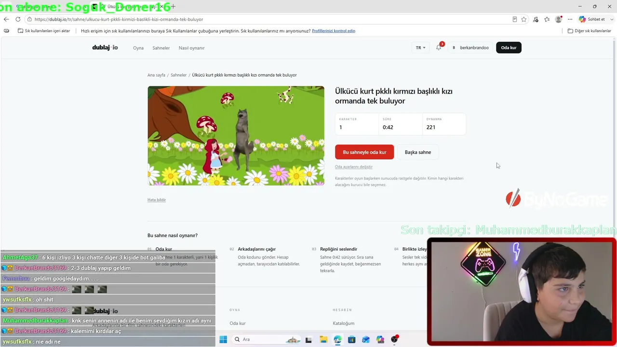617x347 pixels.
Task: Click the Oda kur header button
Action: 509,48
